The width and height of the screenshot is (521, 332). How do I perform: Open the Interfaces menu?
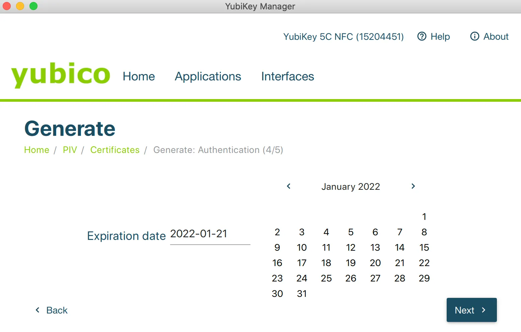(x=287, y=77)
